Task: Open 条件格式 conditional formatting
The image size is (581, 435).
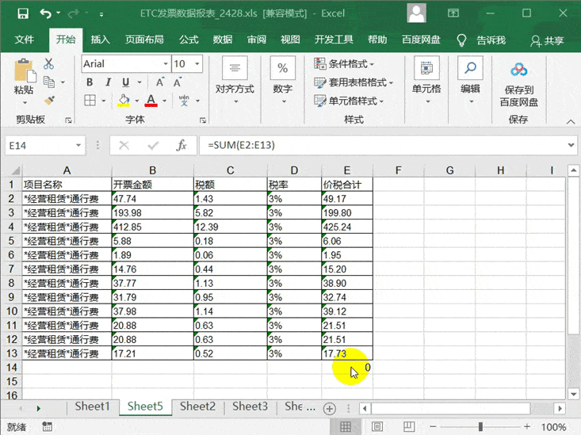Action: [345, 63]
